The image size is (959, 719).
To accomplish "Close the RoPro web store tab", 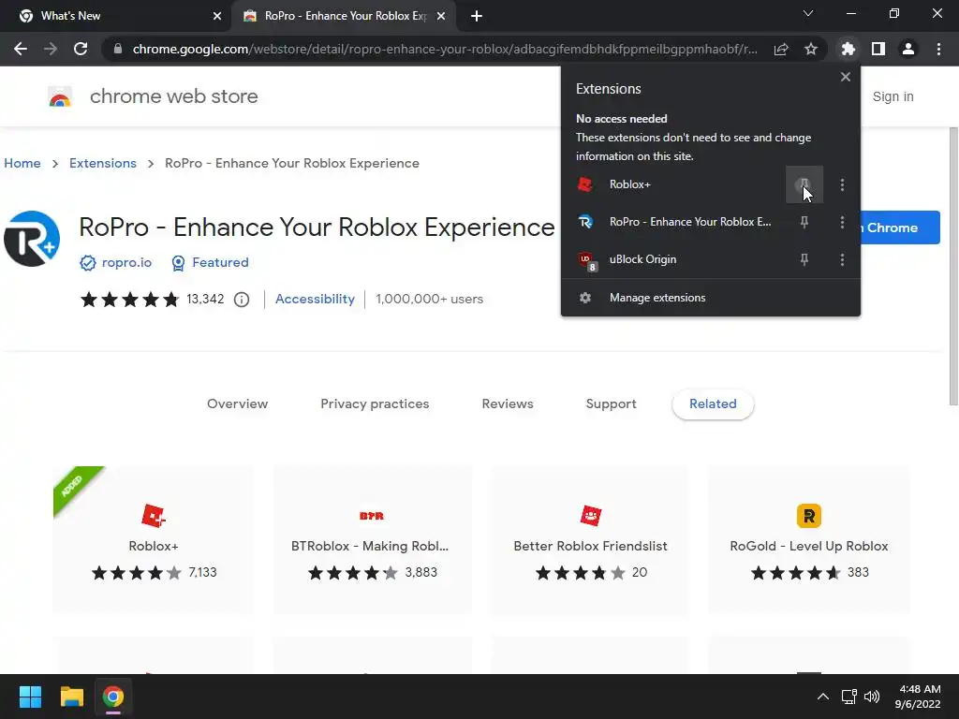I will coord(441,16).
